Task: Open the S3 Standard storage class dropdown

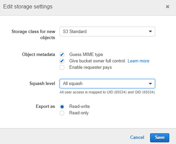Action: coord(107,31)
